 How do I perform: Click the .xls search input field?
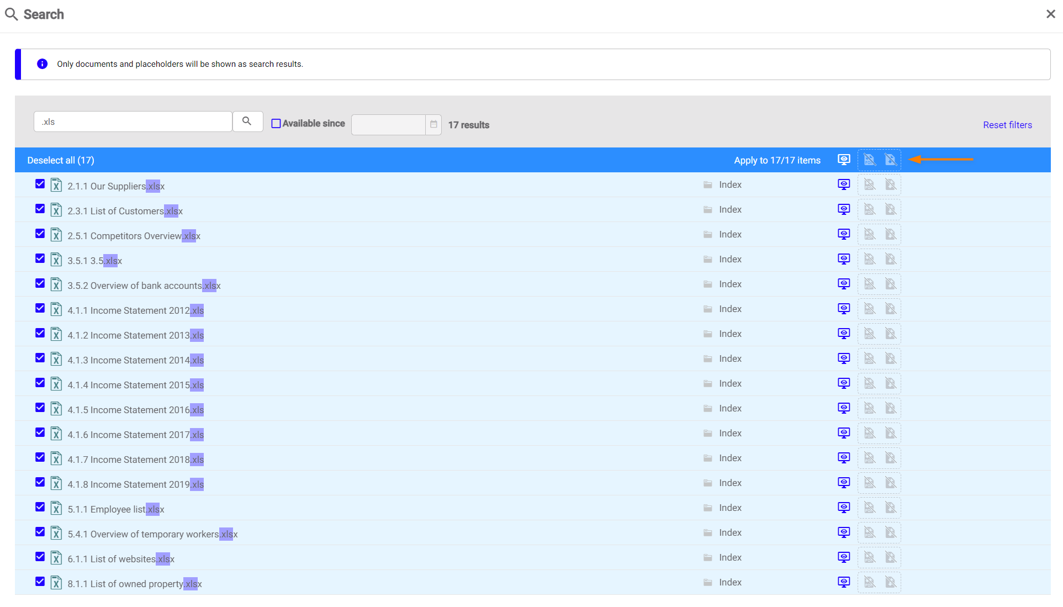[x=133, y=122]
